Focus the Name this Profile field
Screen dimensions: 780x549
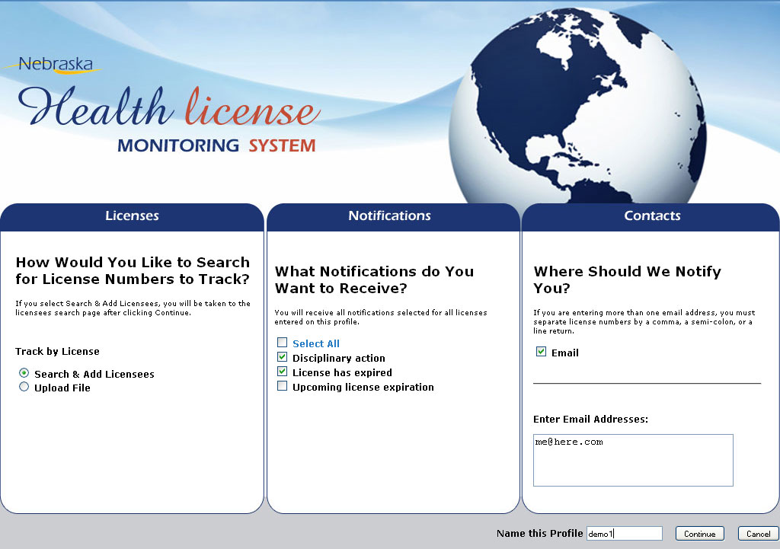coord(624,534)
